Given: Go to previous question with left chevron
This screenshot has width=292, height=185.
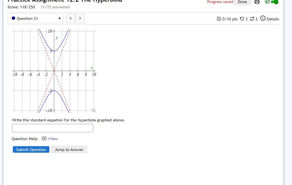Looking at the screenshot, I should [70, 18].
